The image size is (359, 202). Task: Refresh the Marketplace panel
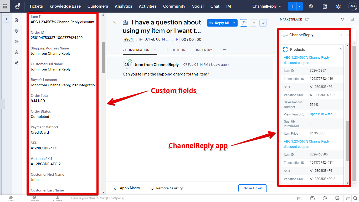pos(342,19)
